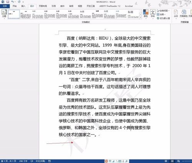Open the undo history dropdown arrow
192x163 pixels.
[x=15, y=2]
